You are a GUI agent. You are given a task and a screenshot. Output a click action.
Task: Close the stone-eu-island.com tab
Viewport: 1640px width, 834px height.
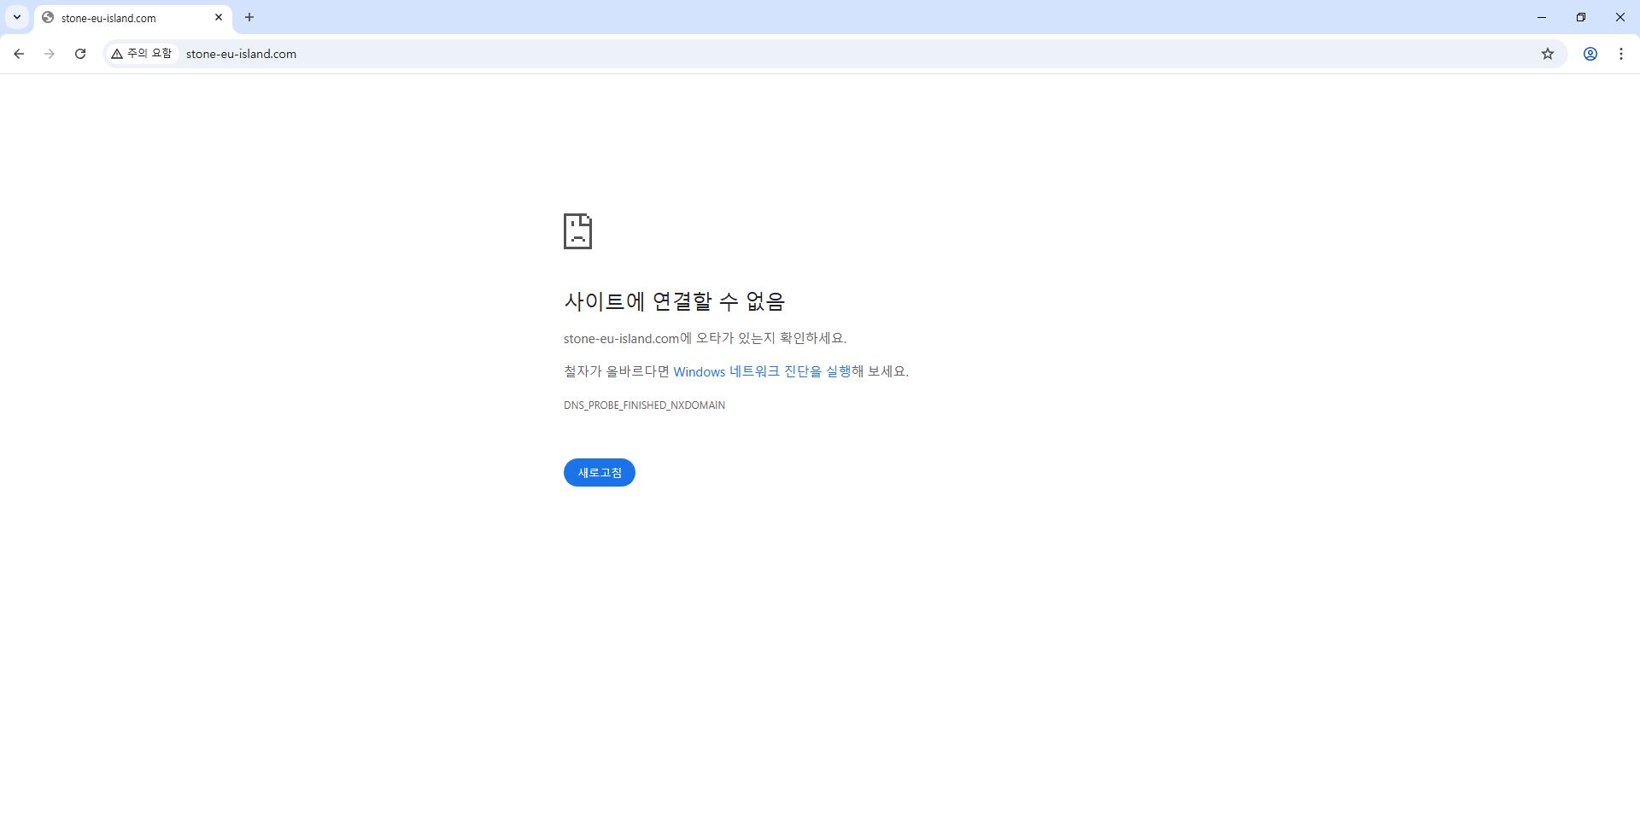(219, 17)
